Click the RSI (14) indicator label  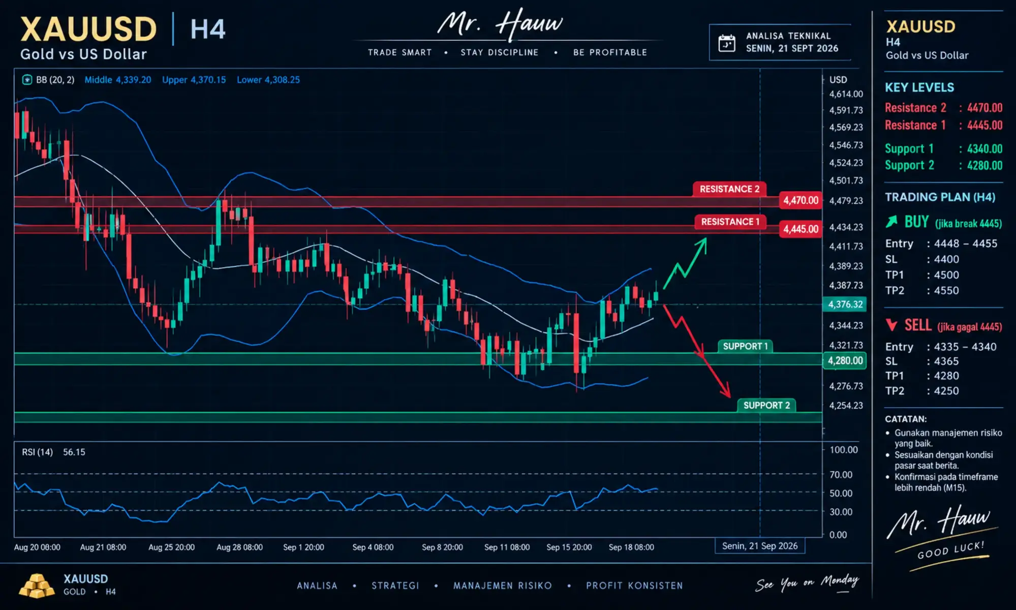tap(37, 452)
